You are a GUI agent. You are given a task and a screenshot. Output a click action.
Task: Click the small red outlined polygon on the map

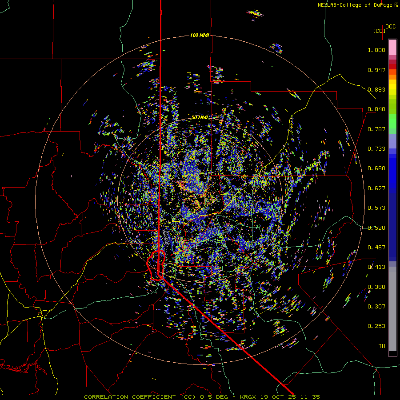point(156,265)
